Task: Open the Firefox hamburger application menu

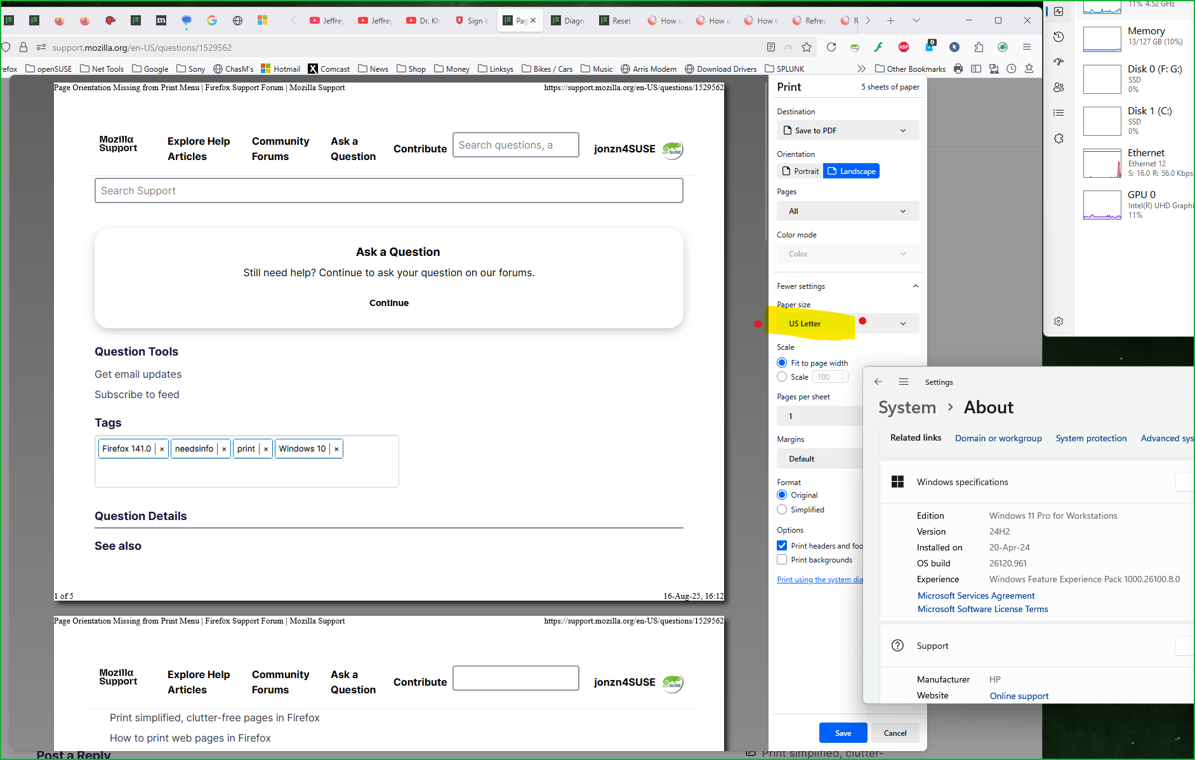Action: point(1026,47)
